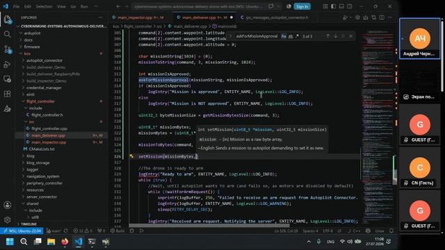Open the Customize Layout icon

pos(325,6)
